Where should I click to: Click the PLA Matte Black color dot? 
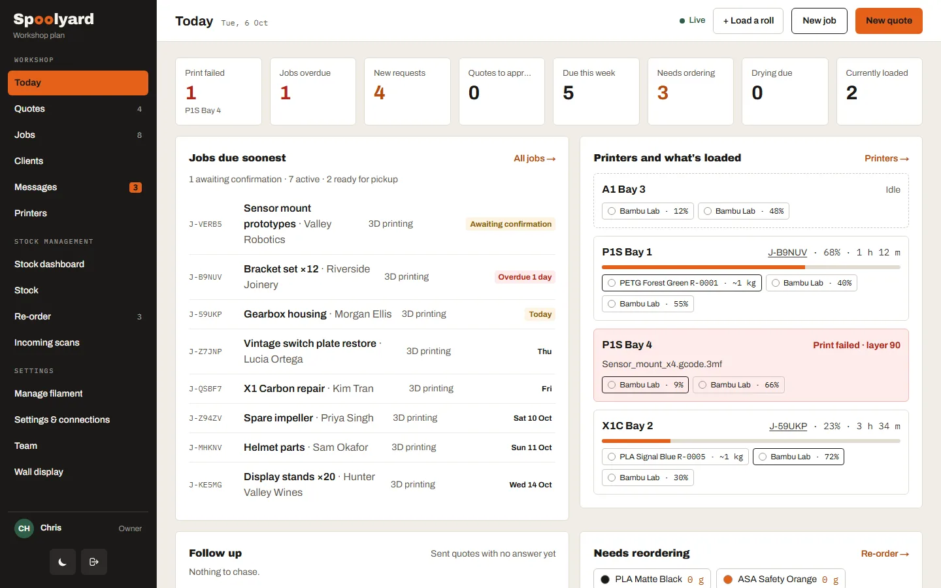[x=605, y=580]
